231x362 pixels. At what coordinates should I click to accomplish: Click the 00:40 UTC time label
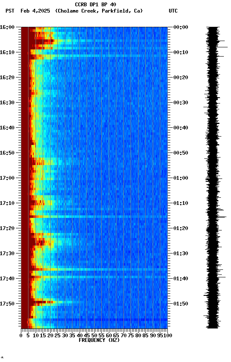point(181,128)
